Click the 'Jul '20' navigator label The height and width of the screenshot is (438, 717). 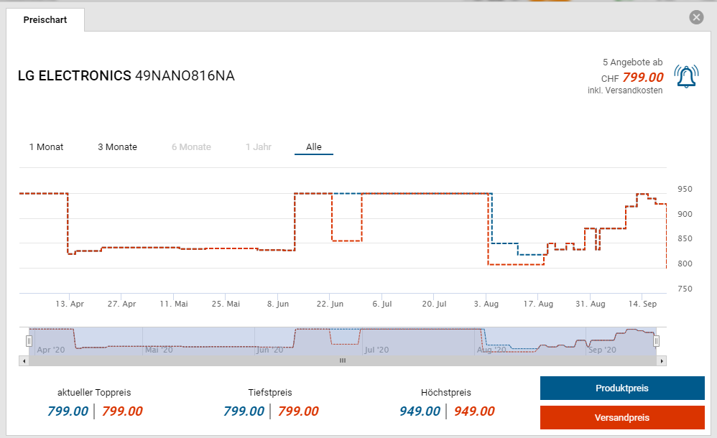coord(376,350)
